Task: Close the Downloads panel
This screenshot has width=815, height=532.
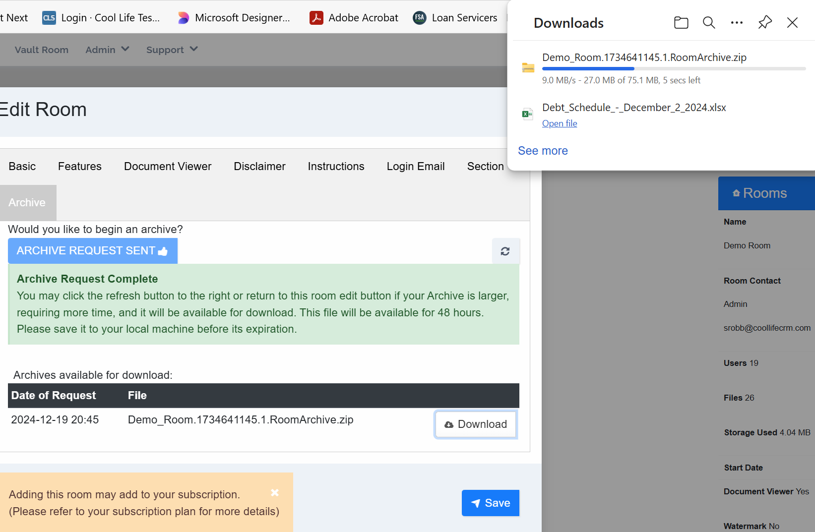Action: [x=792, y=23]
